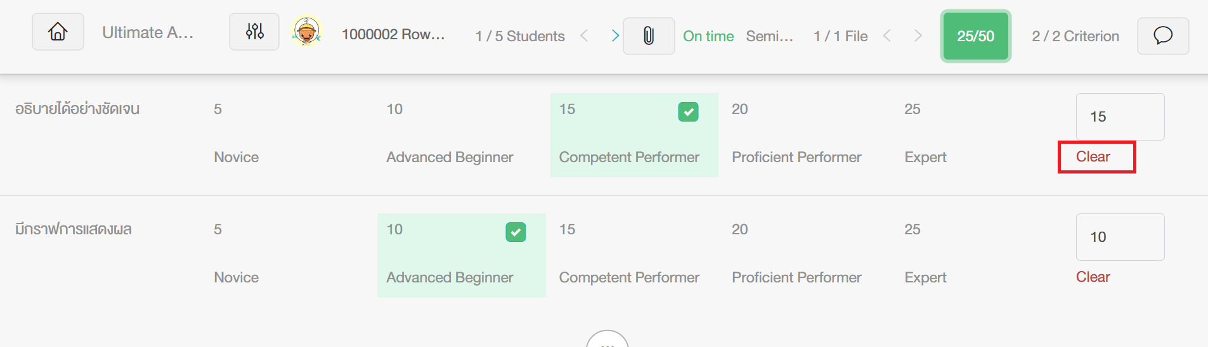Click the green 25/50 score button
Viewport: 1208px width, 347px height.
tap(975, 36)
